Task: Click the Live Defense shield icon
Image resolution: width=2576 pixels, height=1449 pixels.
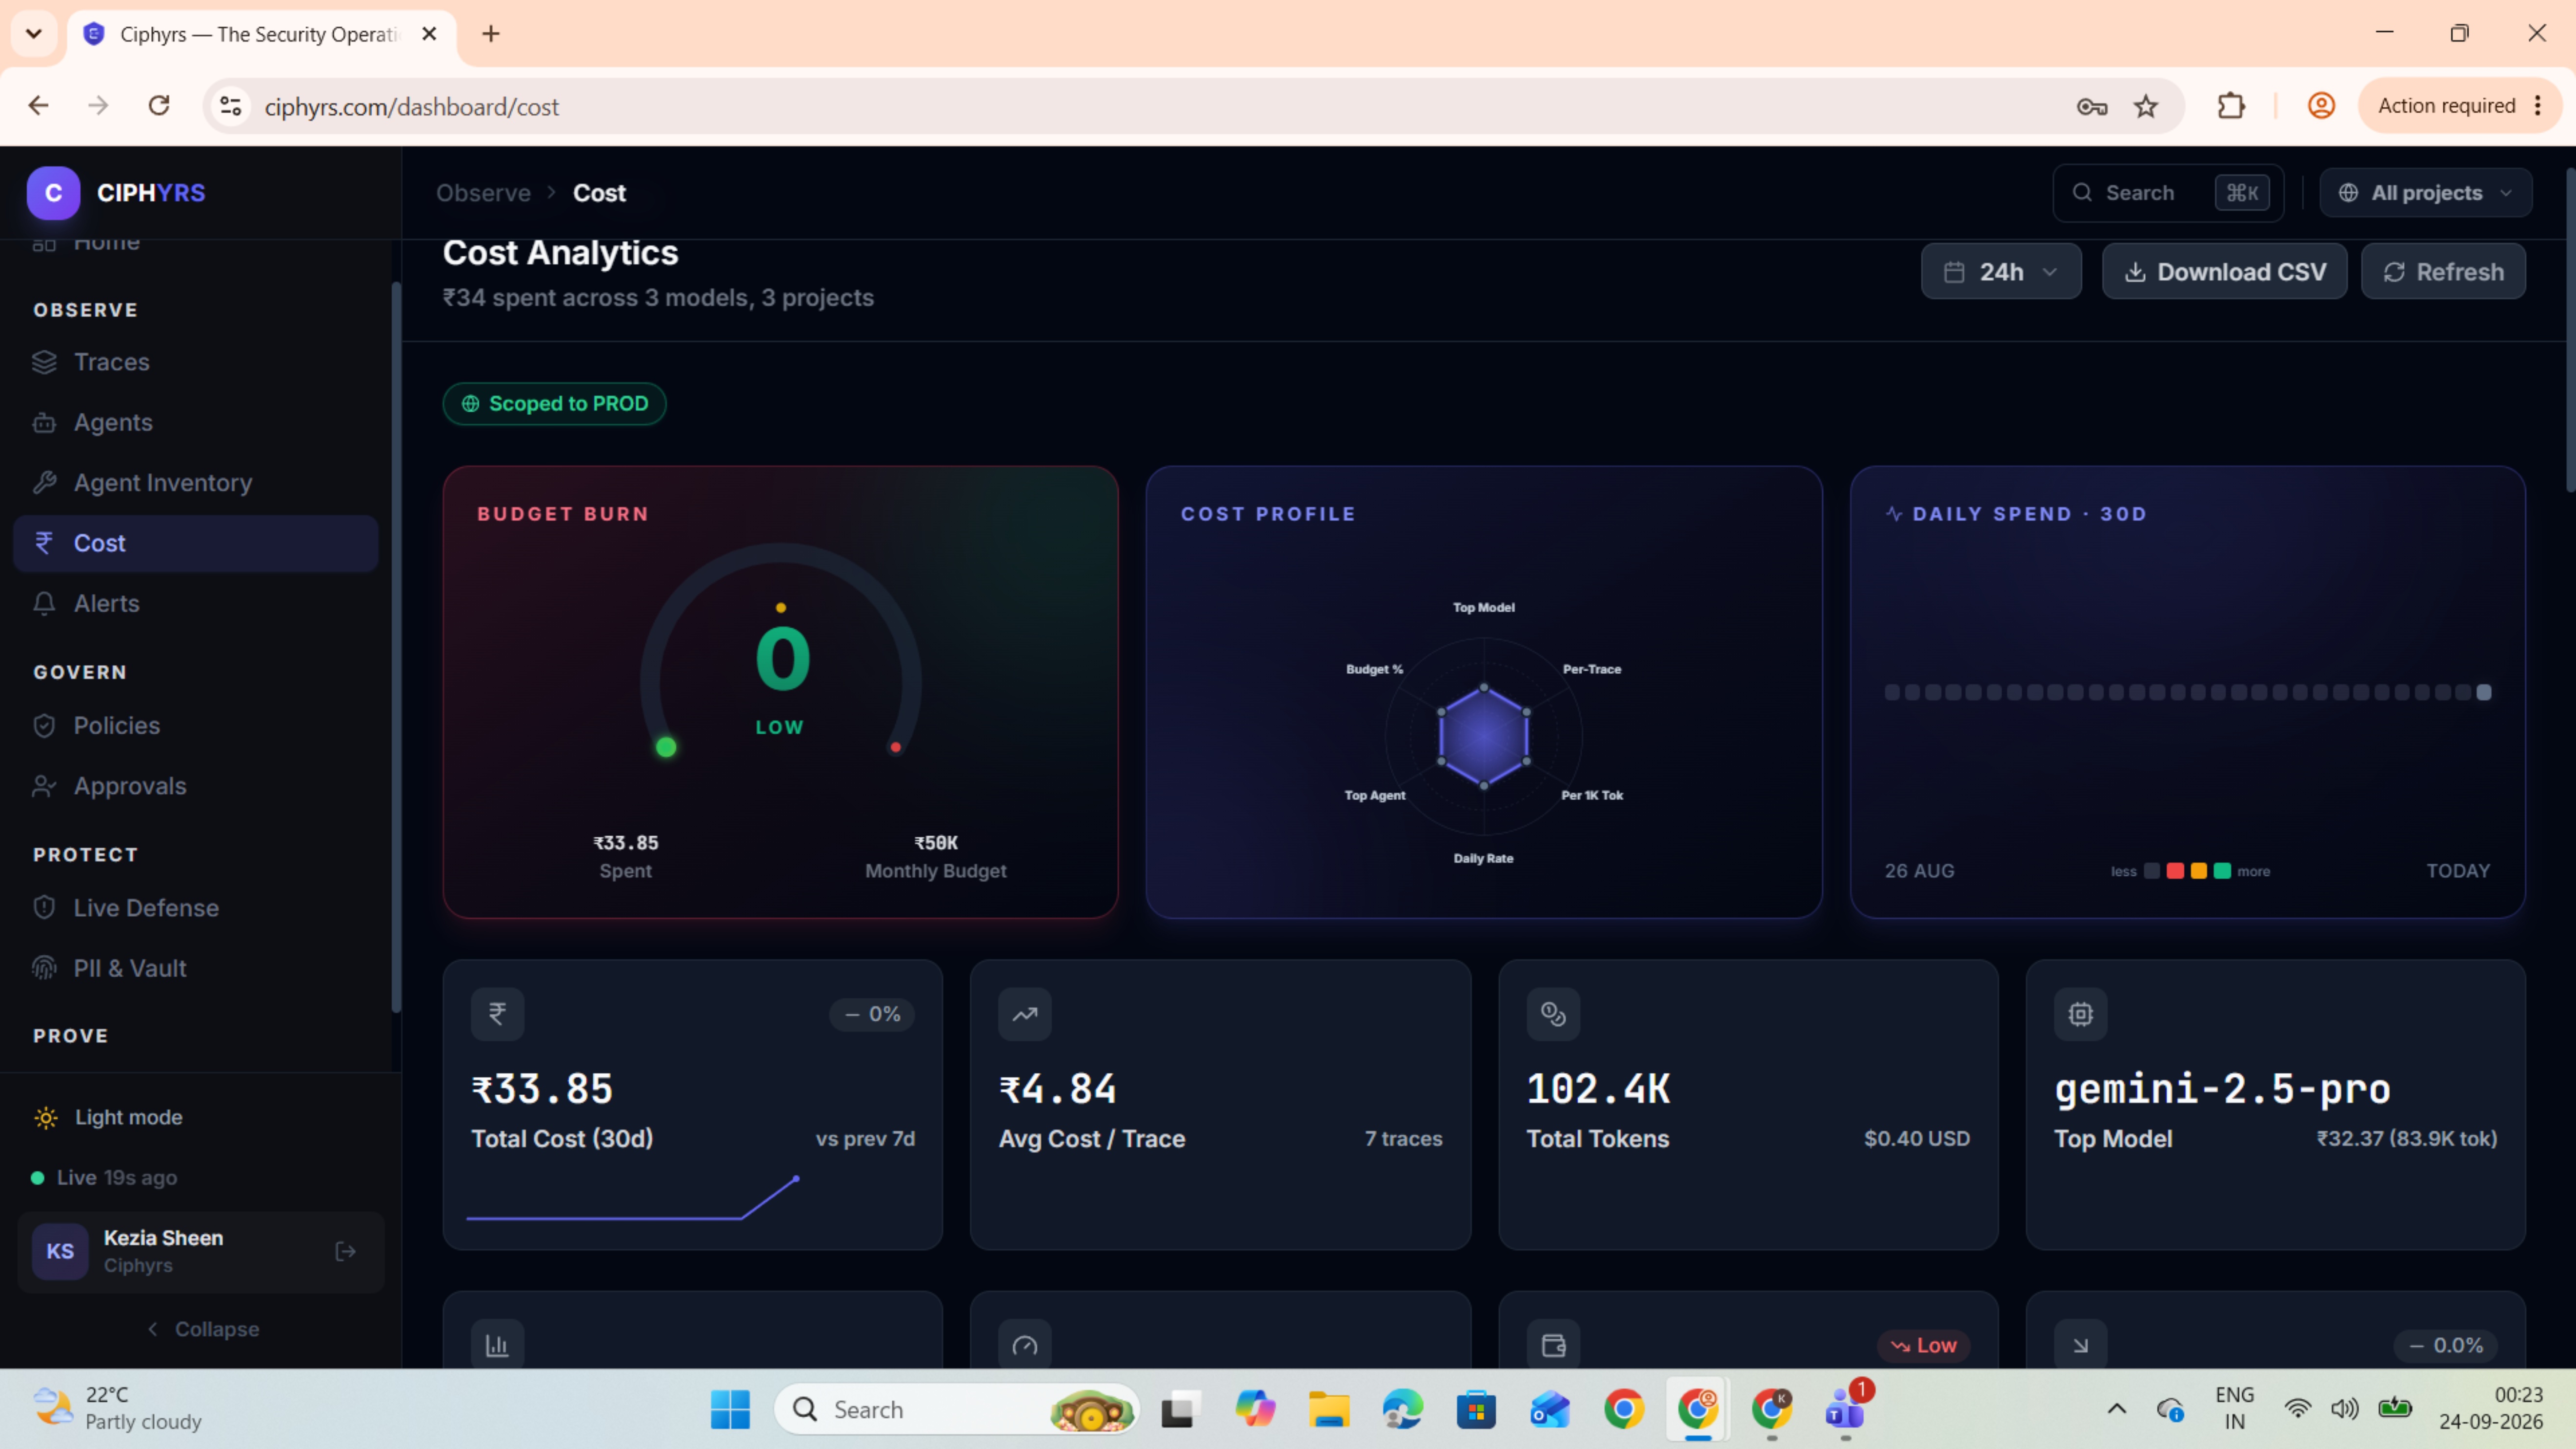Action: coord(44,908)
